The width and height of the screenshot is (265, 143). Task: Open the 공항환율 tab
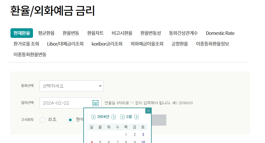(180, 44)
